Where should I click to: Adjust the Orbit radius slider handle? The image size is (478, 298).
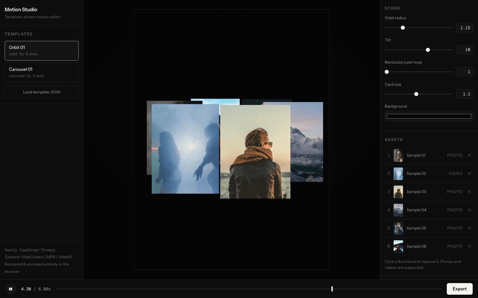pyautogui.click(x=403, y=28)
